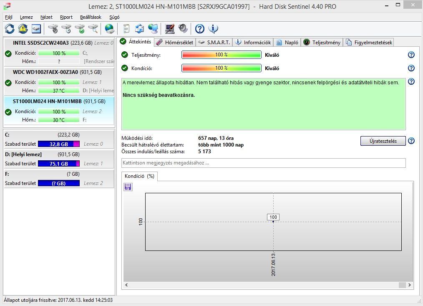Click the Kondíció 100 % gradient bar in overview
The height and width of the screenshot is (306, 423).
(222, 68)
